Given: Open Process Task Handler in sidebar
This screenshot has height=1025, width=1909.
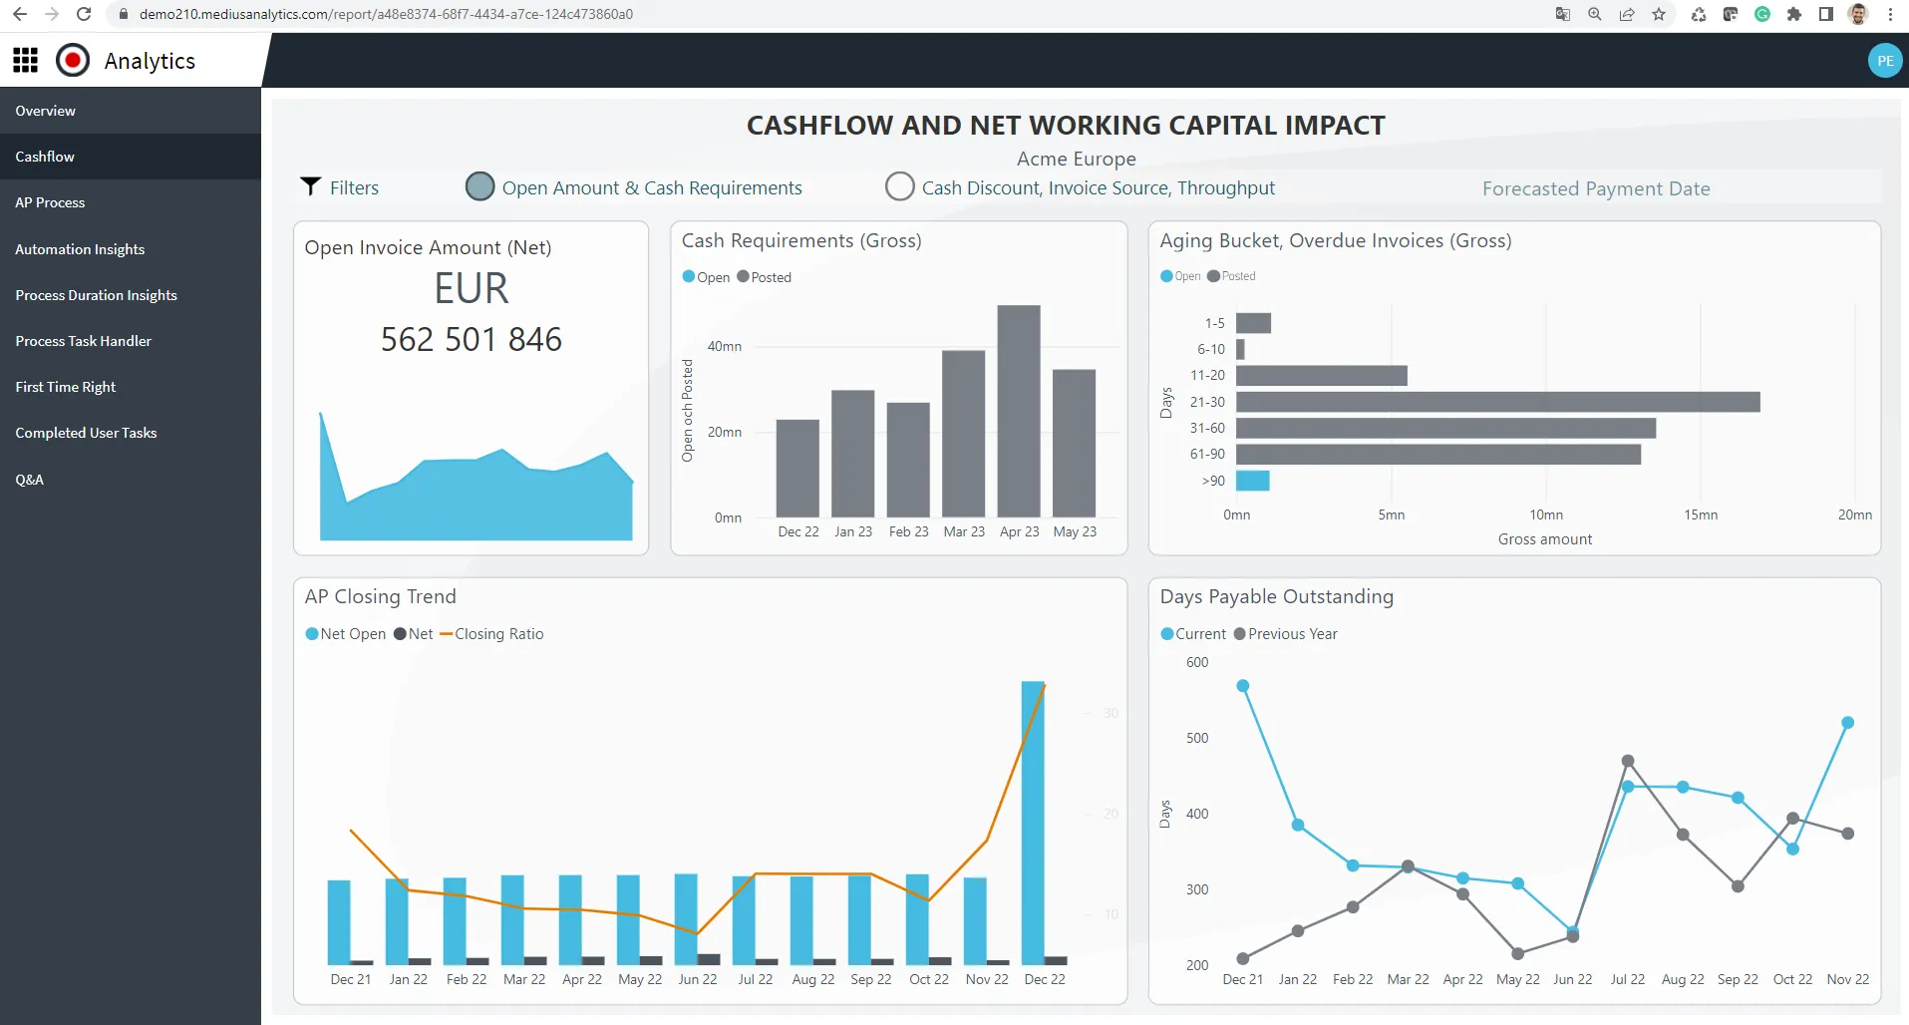Looking at the screenshot, I should [131, 341].
